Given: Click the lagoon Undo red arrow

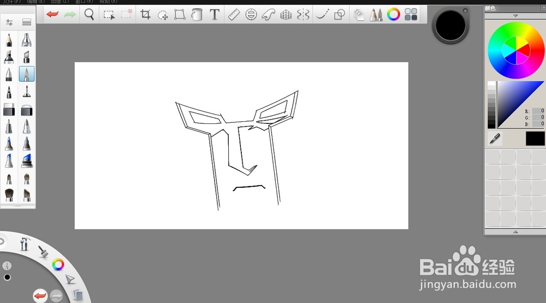Looking at the screenshot, I should coord(40,296).
